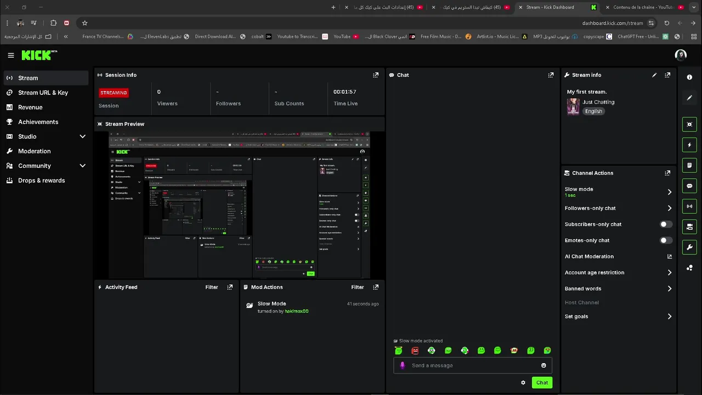
Task: Switch to Contenu de la chaîne YouTube tab
Action: pos(644,7)
